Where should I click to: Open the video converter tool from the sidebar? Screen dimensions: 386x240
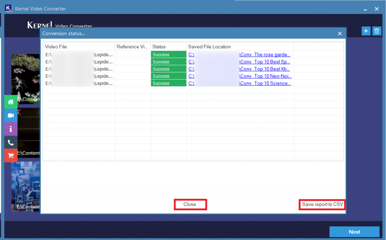(x=11, y=115)
